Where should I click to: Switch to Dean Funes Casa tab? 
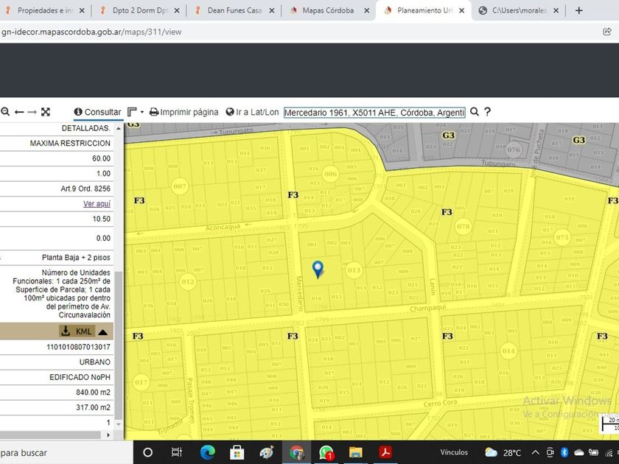click(234, 10)
